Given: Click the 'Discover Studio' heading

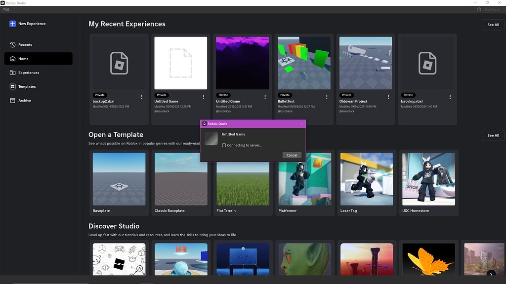Looking at the screenshot, I should click(x=114, y=226).
